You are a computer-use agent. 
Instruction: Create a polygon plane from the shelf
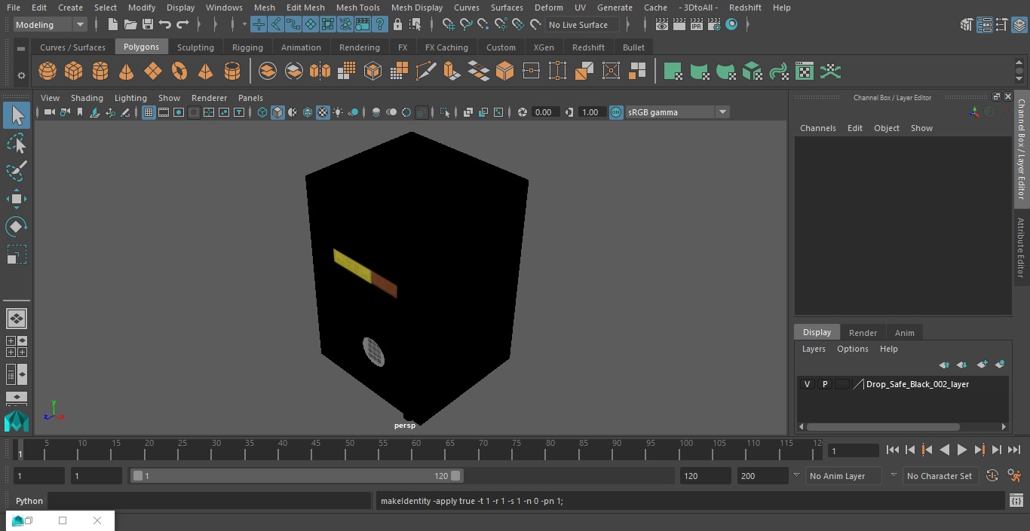(153, 72)
